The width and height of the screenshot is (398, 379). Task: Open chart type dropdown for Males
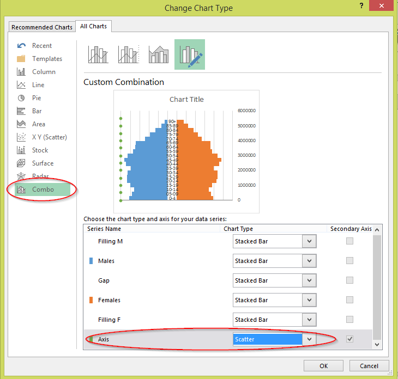pyautogui.click(x=309, y=261)
